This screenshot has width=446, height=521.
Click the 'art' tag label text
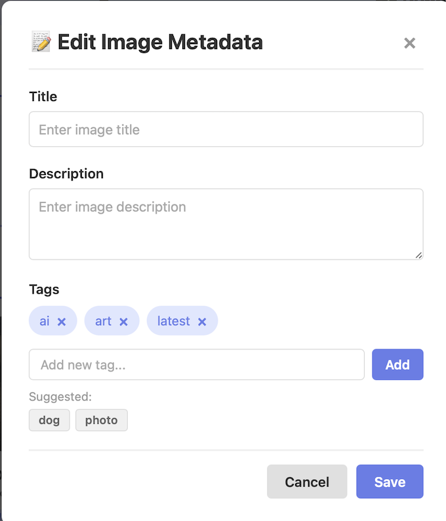click(104, 321)
